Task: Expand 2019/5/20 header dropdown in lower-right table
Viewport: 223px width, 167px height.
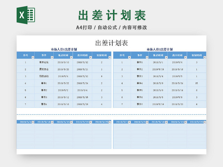Action: point(205,122)
